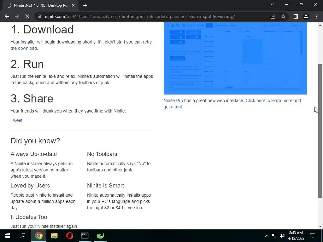Open clock showing 8:43 AM
This screenshot has width=323, height=242.
(296, 236)
